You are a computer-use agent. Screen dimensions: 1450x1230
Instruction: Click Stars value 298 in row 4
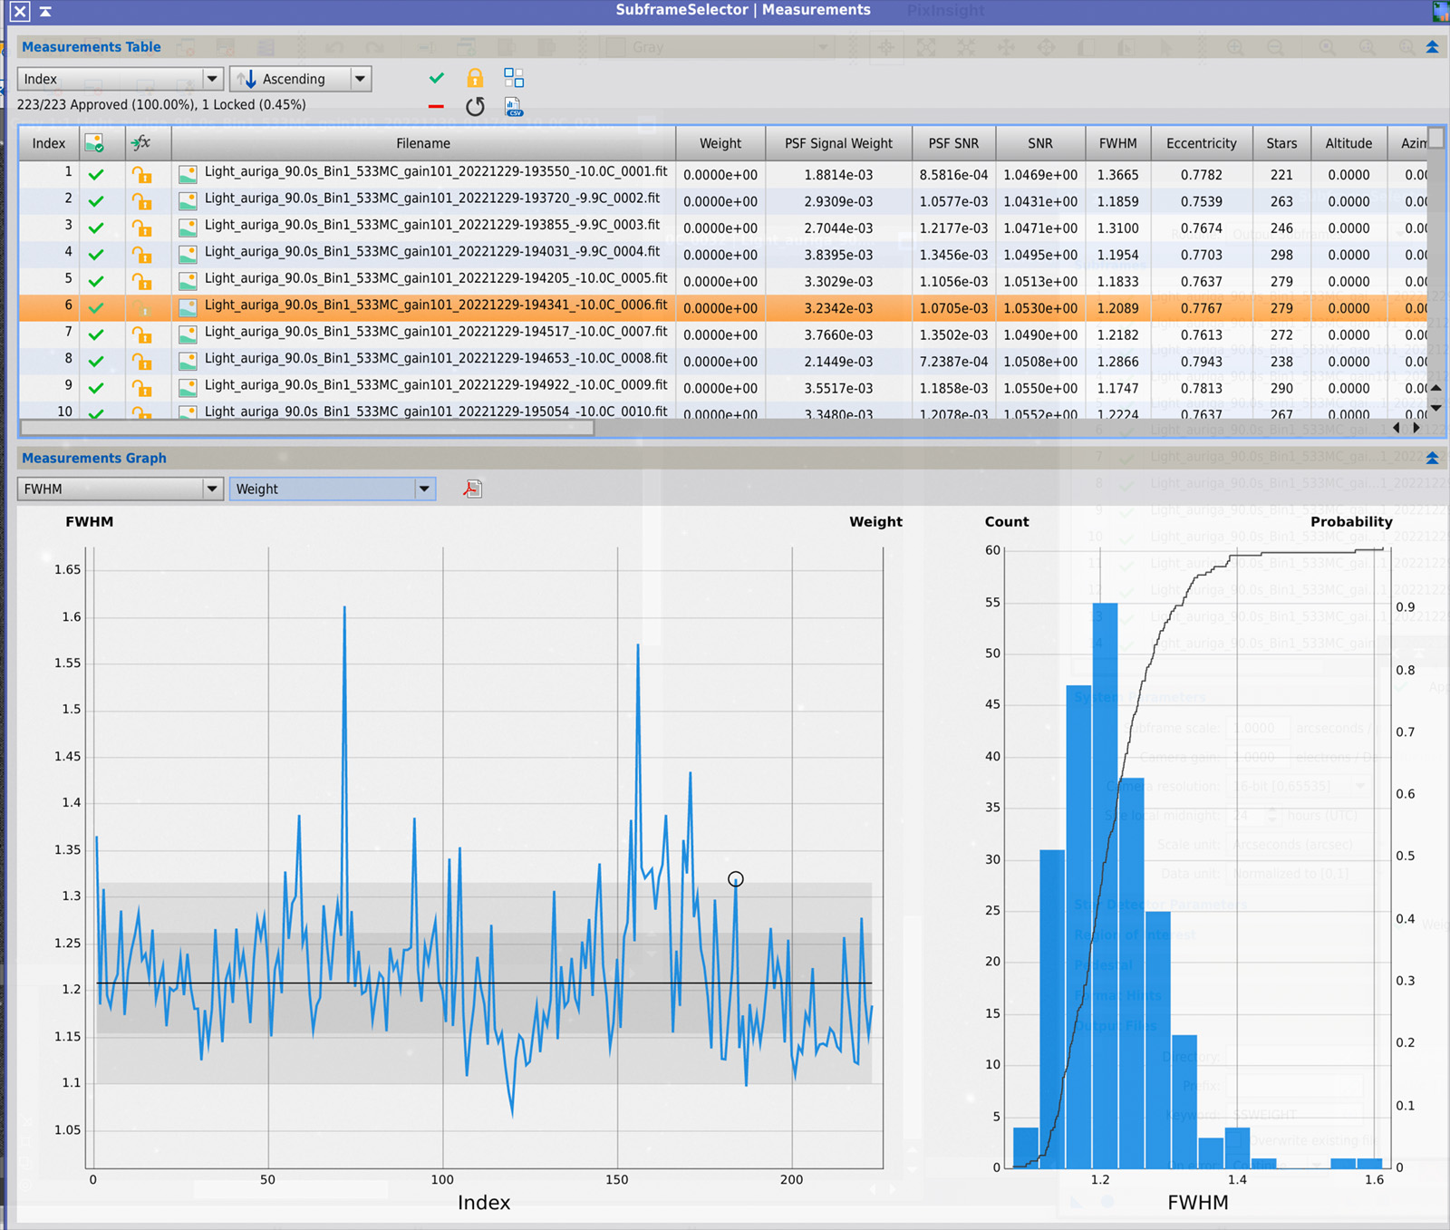click(x=1281, y=255)
